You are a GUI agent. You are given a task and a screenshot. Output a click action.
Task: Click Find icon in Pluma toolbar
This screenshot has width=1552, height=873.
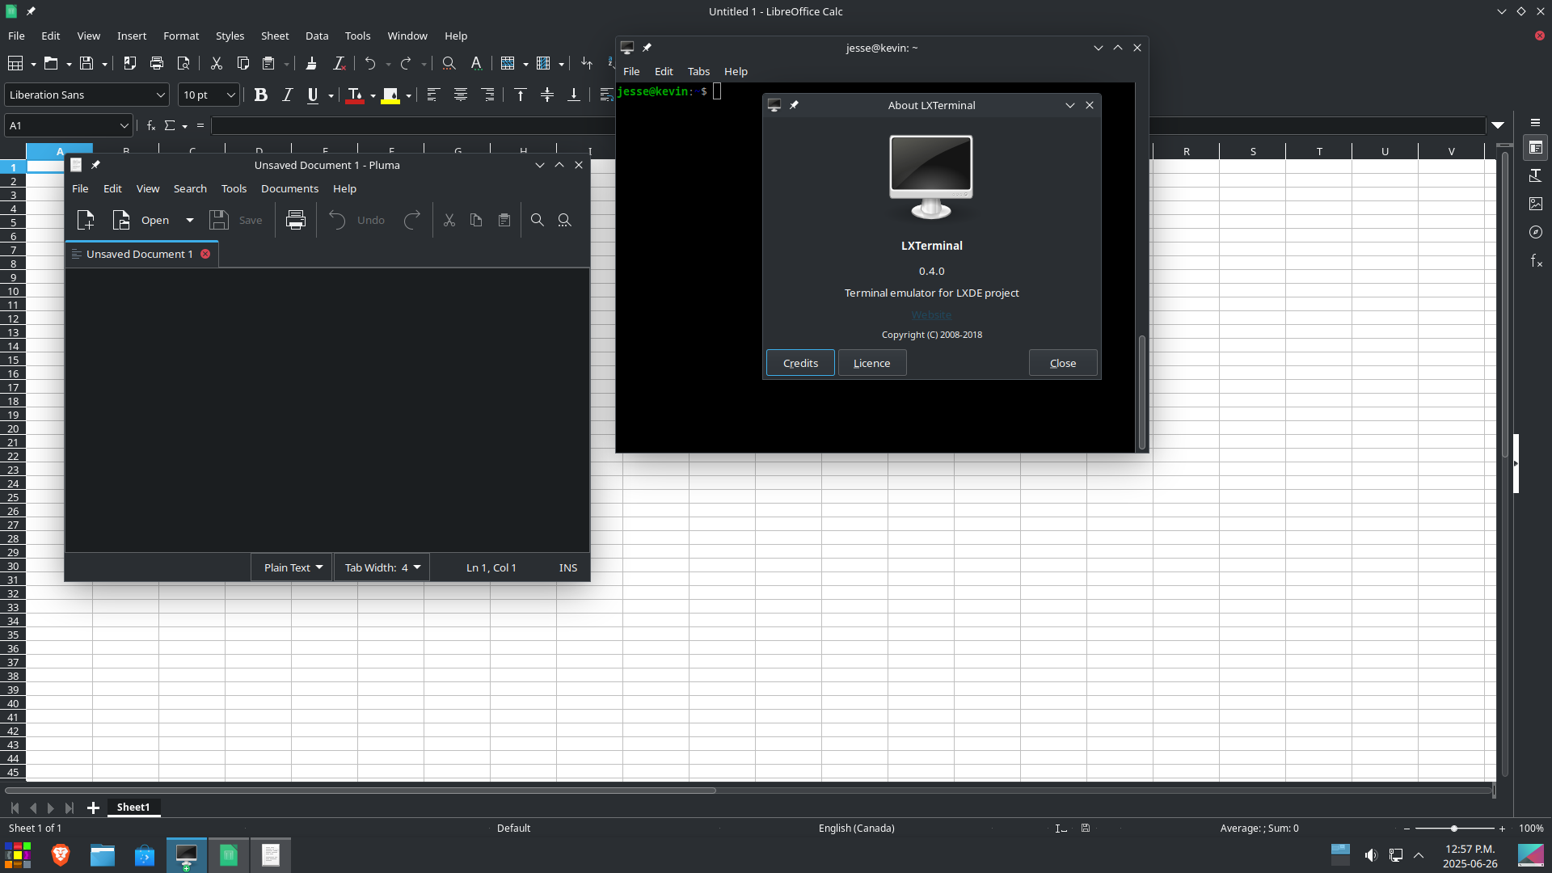click(x=537, y=220)
